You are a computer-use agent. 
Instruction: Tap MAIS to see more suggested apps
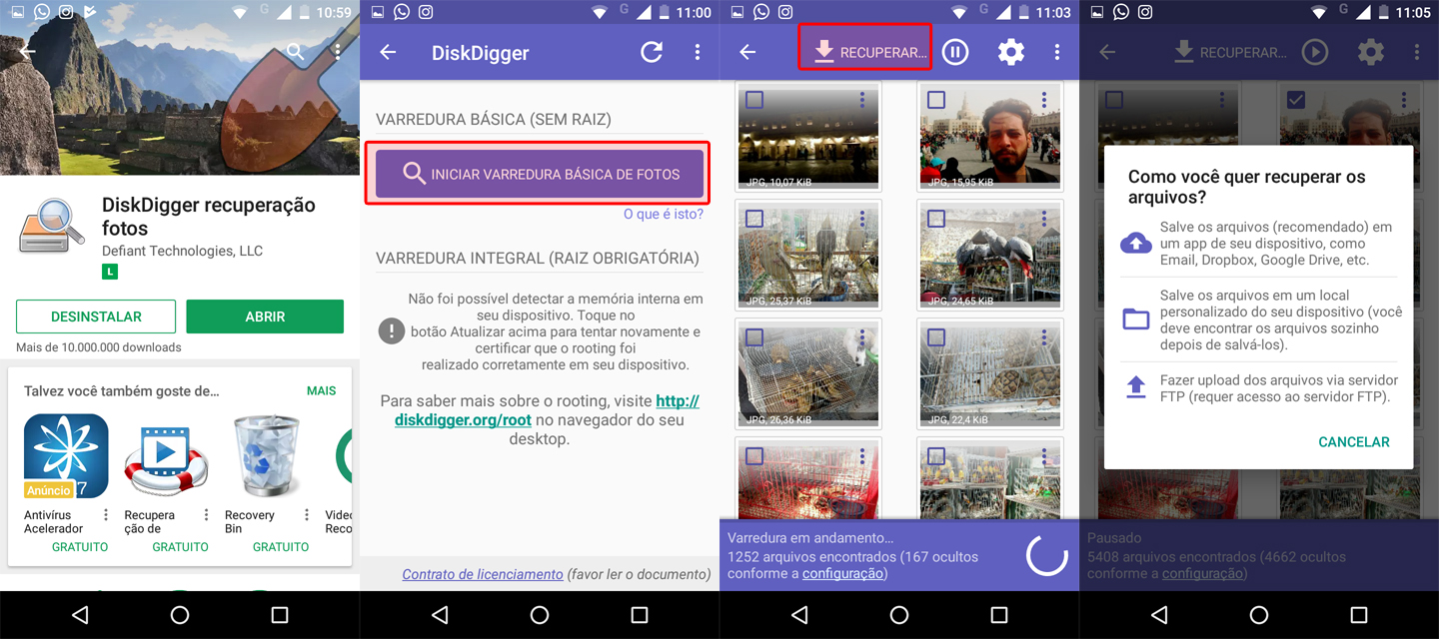[x=321, y=390]
